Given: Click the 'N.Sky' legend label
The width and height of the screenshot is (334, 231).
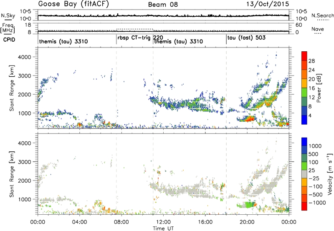Looking at the screenshot, I should (8, 15).
